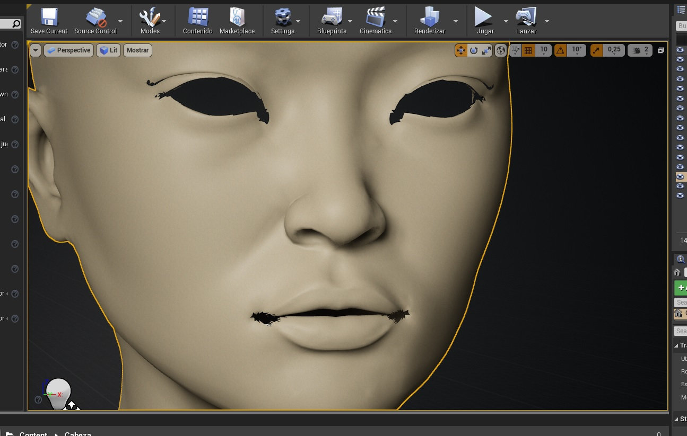Start the game with Jugar
This screenshot has height=436, width=687.
click(x=485, y=21)
